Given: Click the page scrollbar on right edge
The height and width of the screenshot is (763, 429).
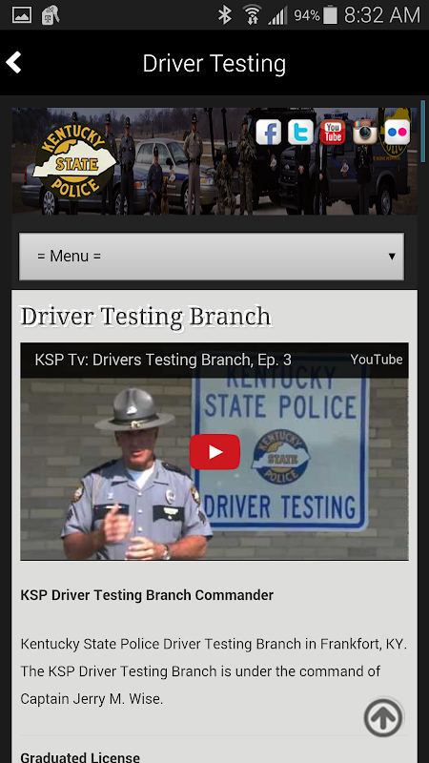Looking at the screenshot, I should (x=423, y=132).
